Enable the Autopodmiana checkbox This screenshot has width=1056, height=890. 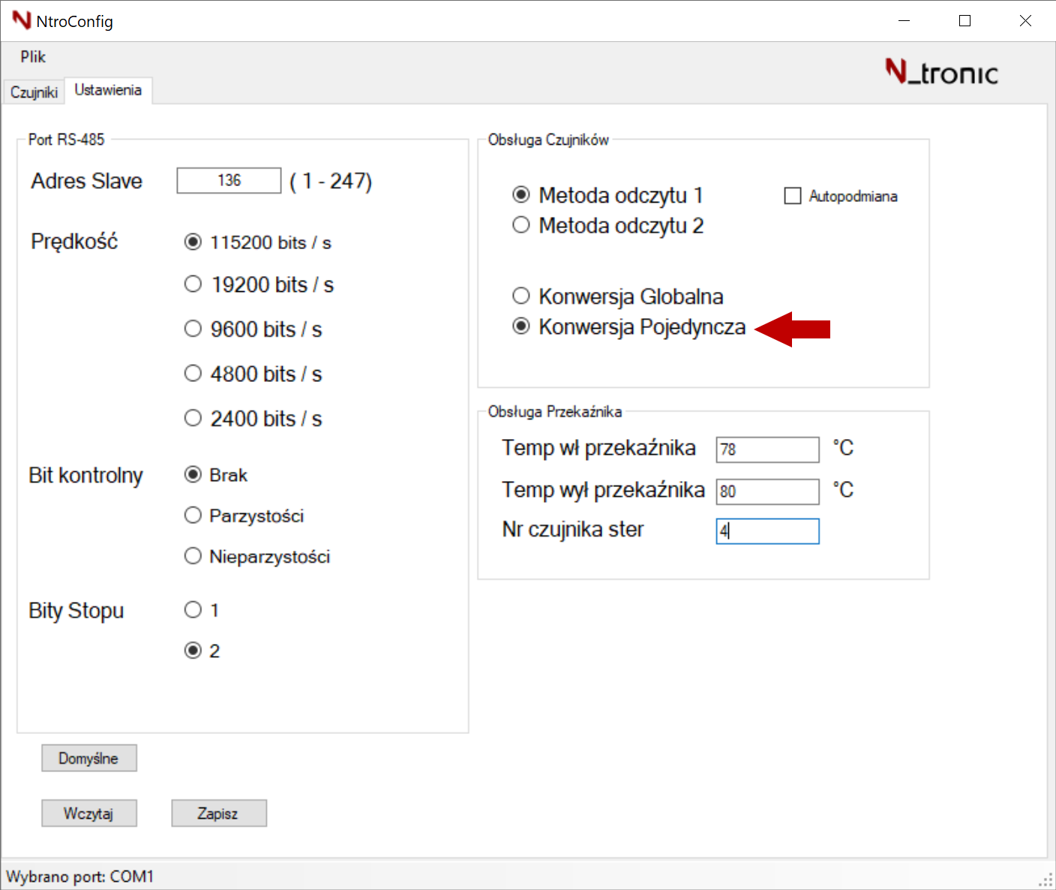coord(793,195)
